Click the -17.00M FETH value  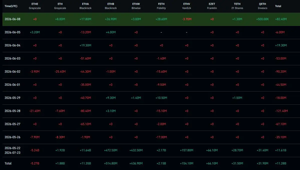point(161,137)
